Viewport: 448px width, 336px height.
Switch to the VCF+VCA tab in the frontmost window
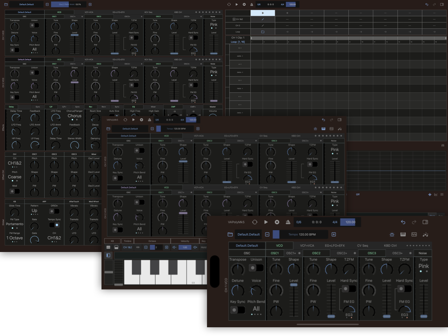click(307, 246)
